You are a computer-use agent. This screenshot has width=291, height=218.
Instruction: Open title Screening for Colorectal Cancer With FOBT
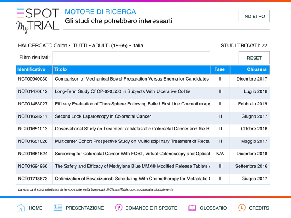(x=132, y=154)
